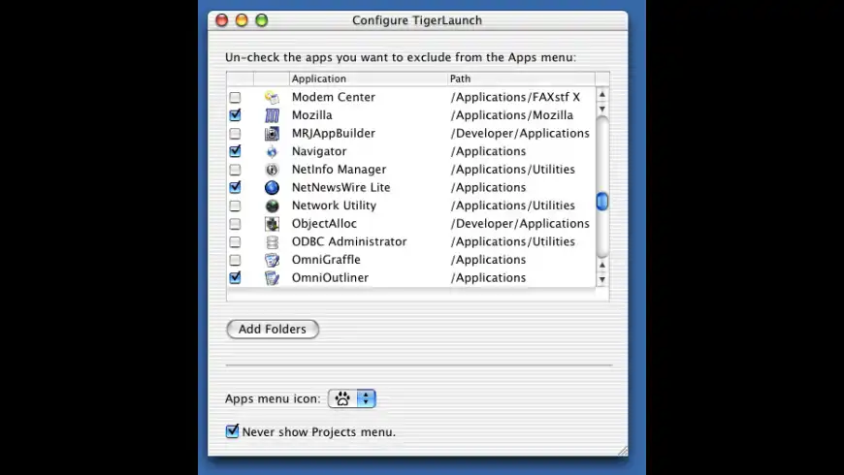Check the Modem Center checkbox
The height and width of the screenshot is (475, 844).
coord(235,97)
